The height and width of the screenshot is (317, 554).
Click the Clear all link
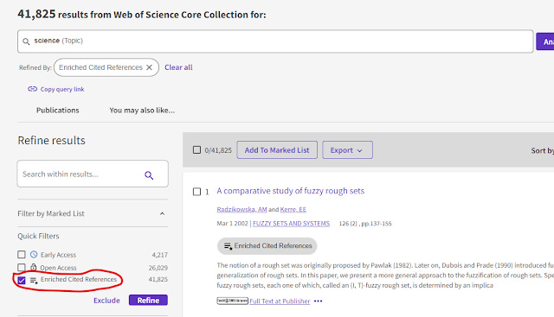click(x=178, y=67)
